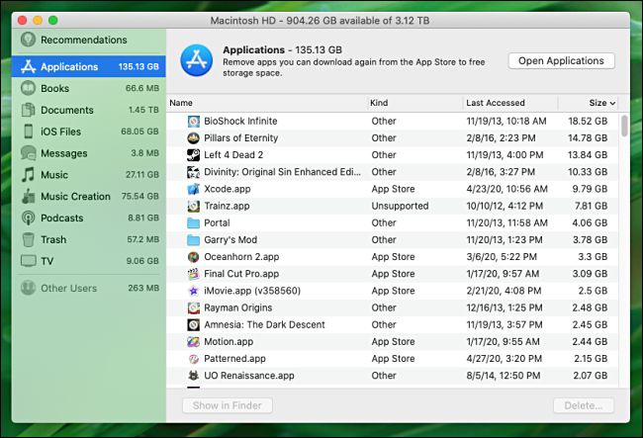Image resolution: width=643 pixels, height=438 pixels.
Task: Click the iMovie.app star icon
Action: coord(193,291)
